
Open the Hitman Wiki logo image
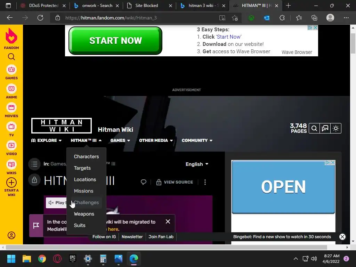[62, 126]
